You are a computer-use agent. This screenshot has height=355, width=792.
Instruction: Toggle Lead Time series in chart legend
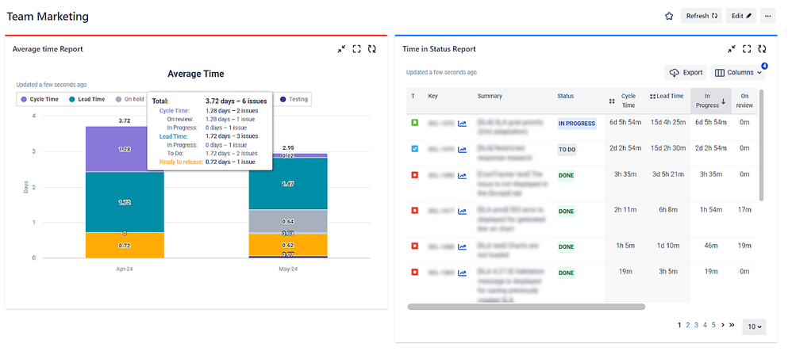pyautogui.click(x=87, y=99)
